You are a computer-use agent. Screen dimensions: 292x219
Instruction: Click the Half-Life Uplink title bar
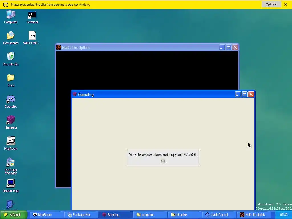tap(147, 48)
